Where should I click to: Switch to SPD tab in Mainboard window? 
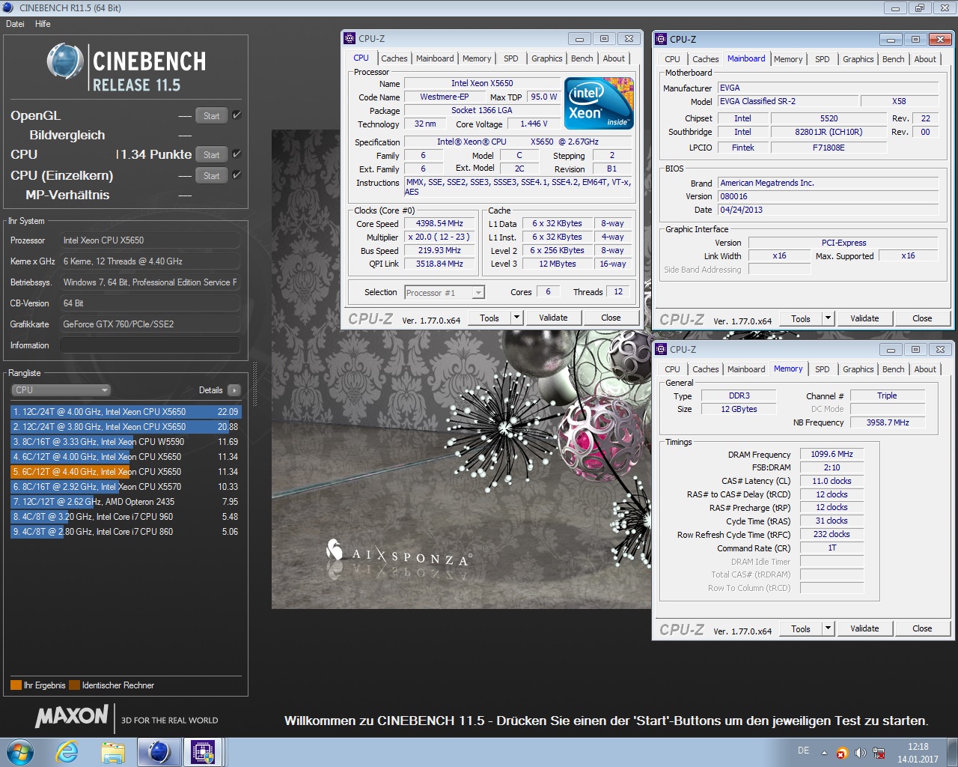823,59
